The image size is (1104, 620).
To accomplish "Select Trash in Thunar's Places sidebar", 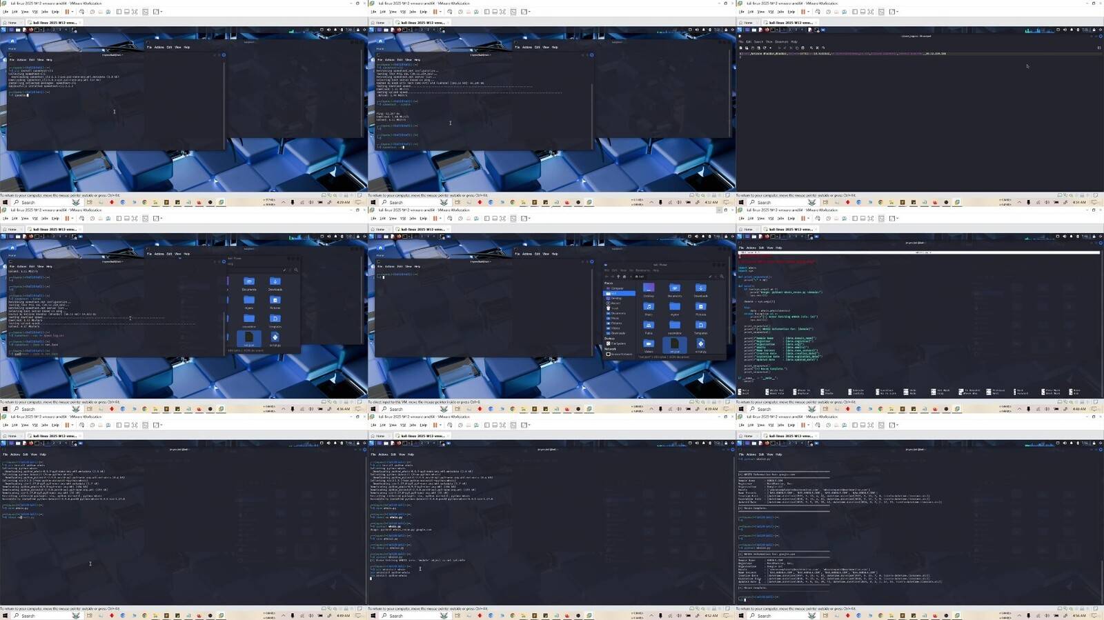I will tap(613, 308).
